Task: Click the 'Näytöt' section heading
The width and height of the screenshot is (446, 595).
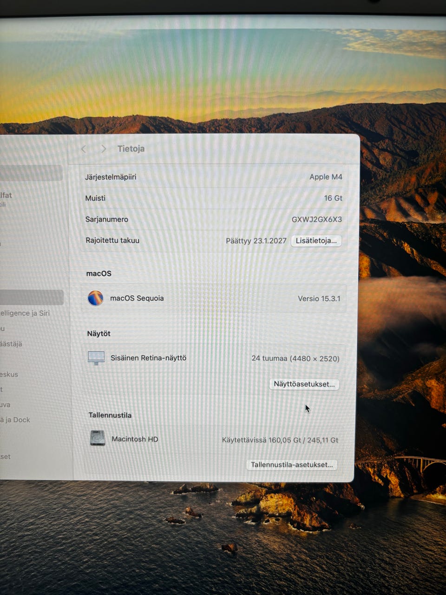Action: [98, 334]
